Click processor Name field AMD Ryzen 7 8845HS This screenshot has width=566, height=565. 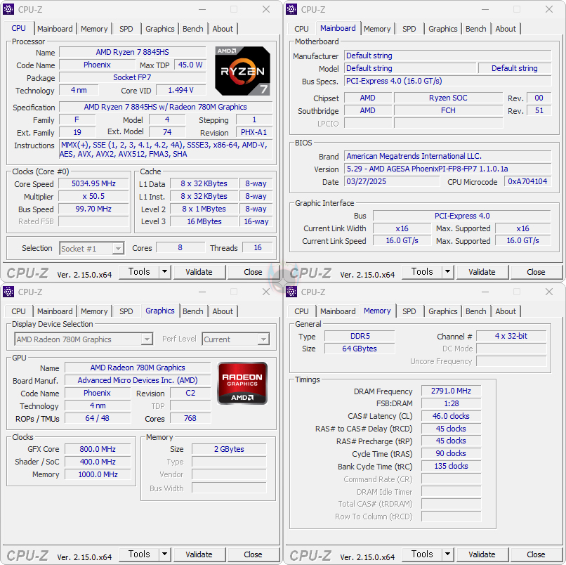tap(133, 52)
